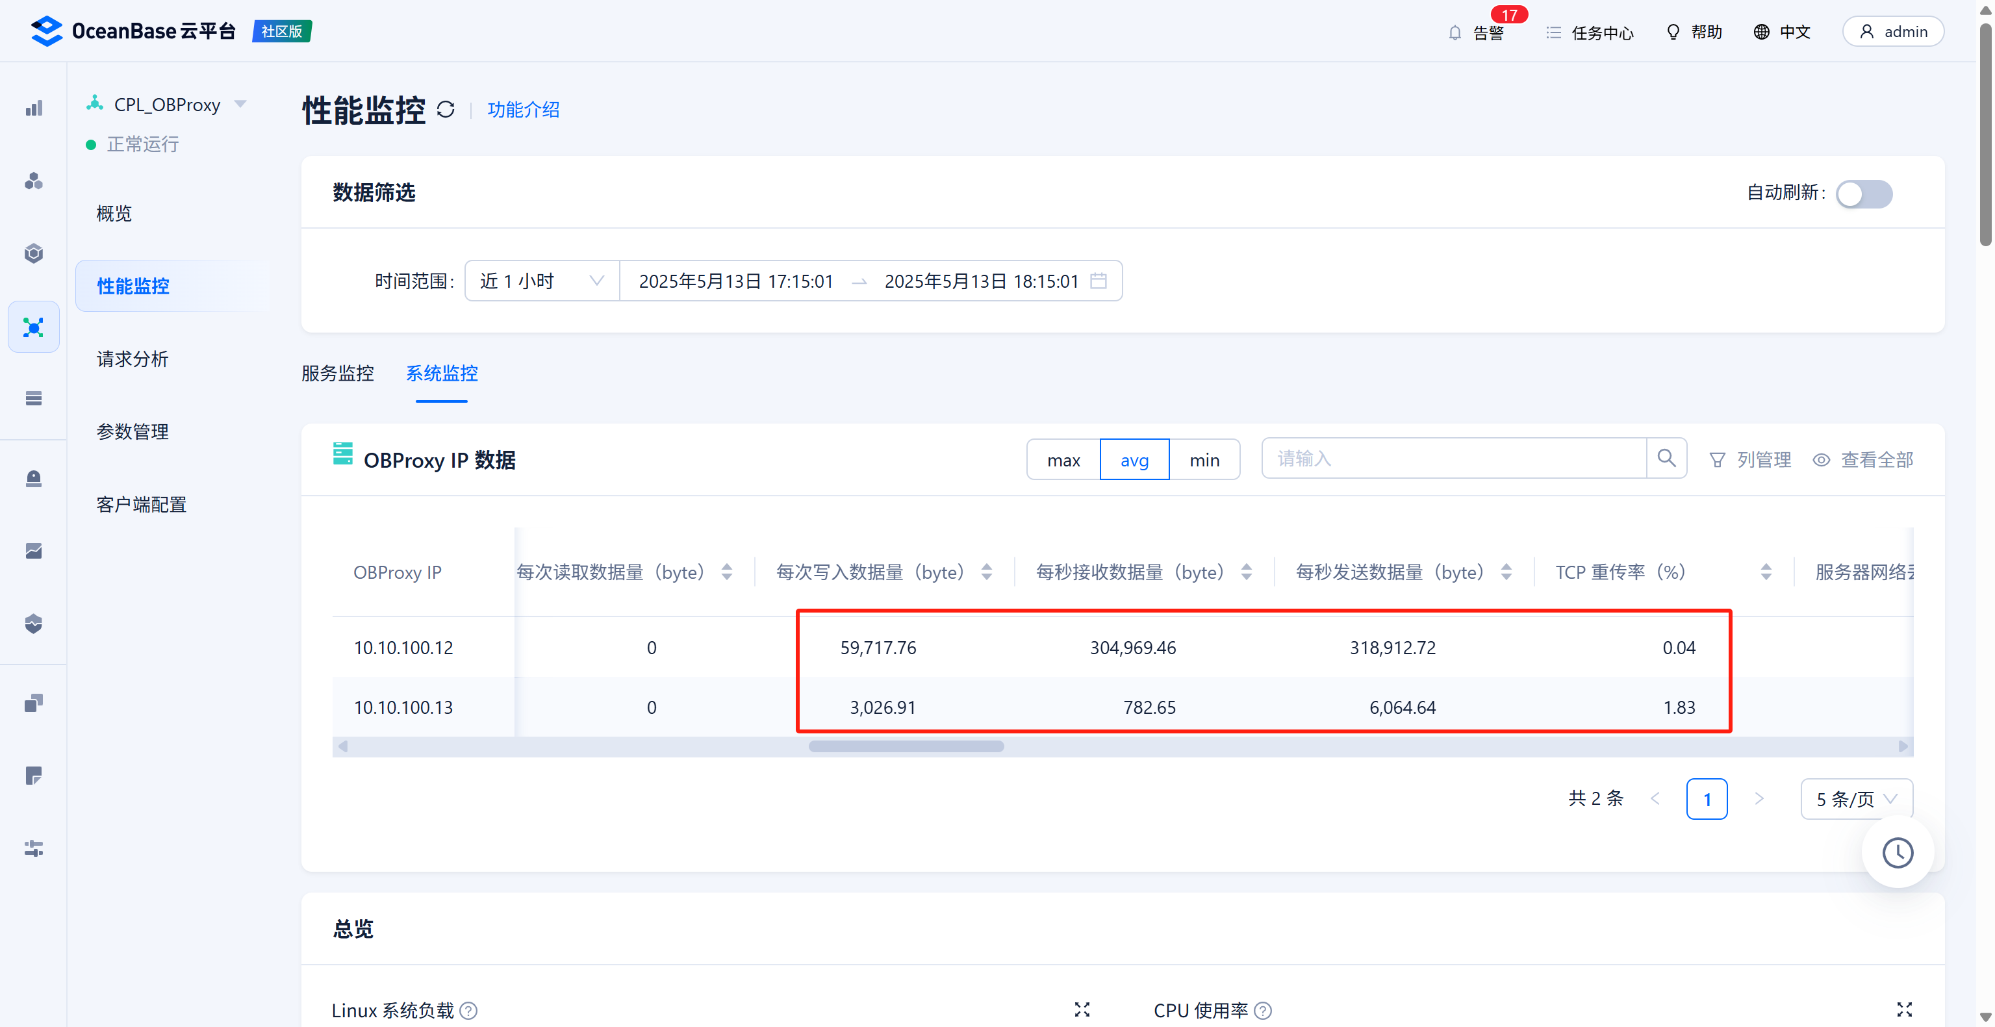1995x1027 pixels.
Task: Sort by 每次读取数据量 column
Action: tap(726, 572)
